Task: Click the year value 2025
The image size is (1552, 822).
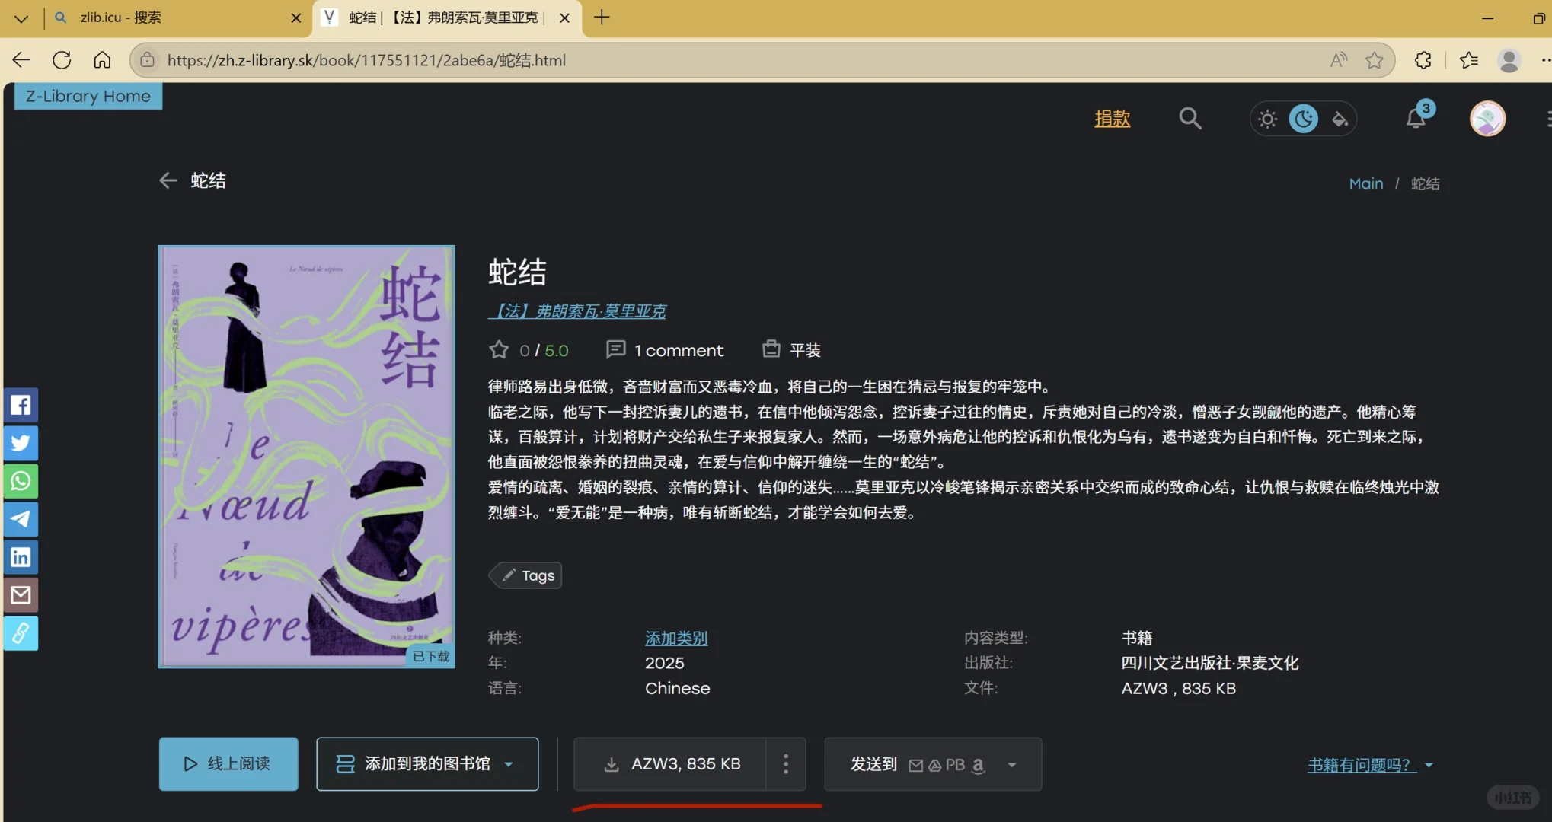Action: click(x=665, y=663)
